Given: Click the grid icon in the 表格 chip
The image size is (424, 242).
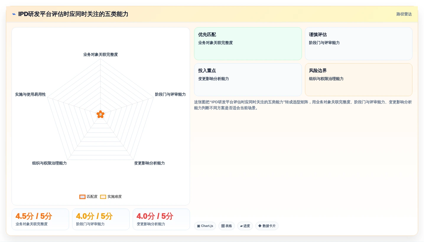Looking at the screenshot, I should [223, 226].
